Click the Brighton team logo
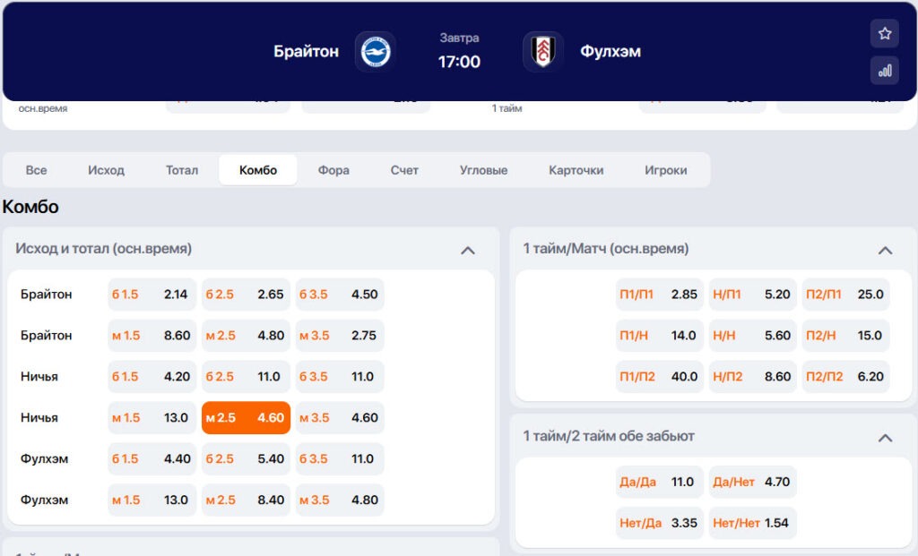918x556 pixels. (x=376, y=51)
